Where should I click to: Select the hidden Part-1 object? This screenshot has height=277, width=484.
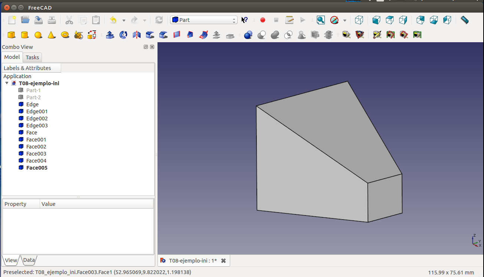tap(33, 90)
